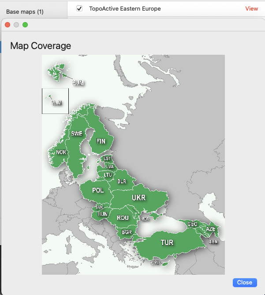Click the BLR label on the map
The width and height of the screenshot is (265, 295).
click(x=122, y=181)
